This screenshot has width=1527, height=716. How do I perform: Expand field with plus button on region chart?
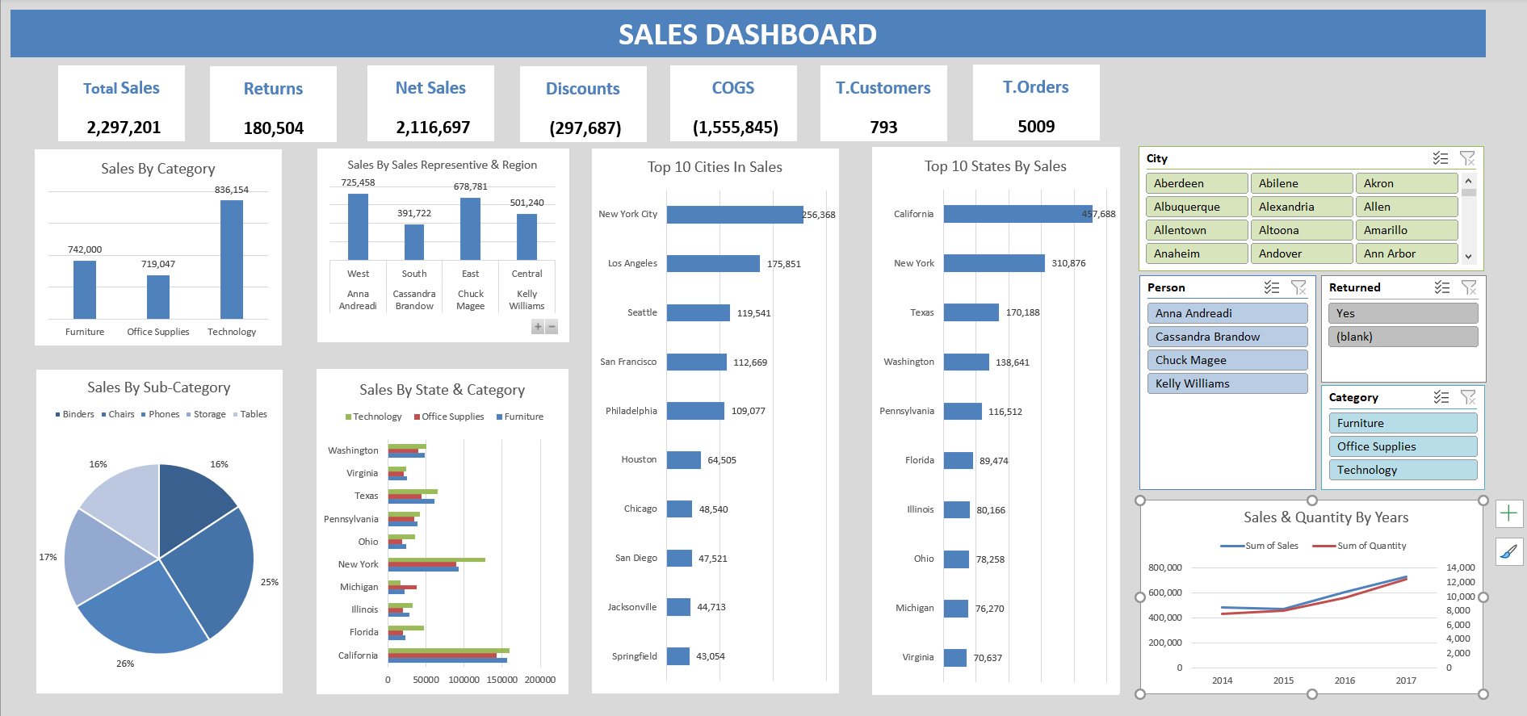click(538, 327)
